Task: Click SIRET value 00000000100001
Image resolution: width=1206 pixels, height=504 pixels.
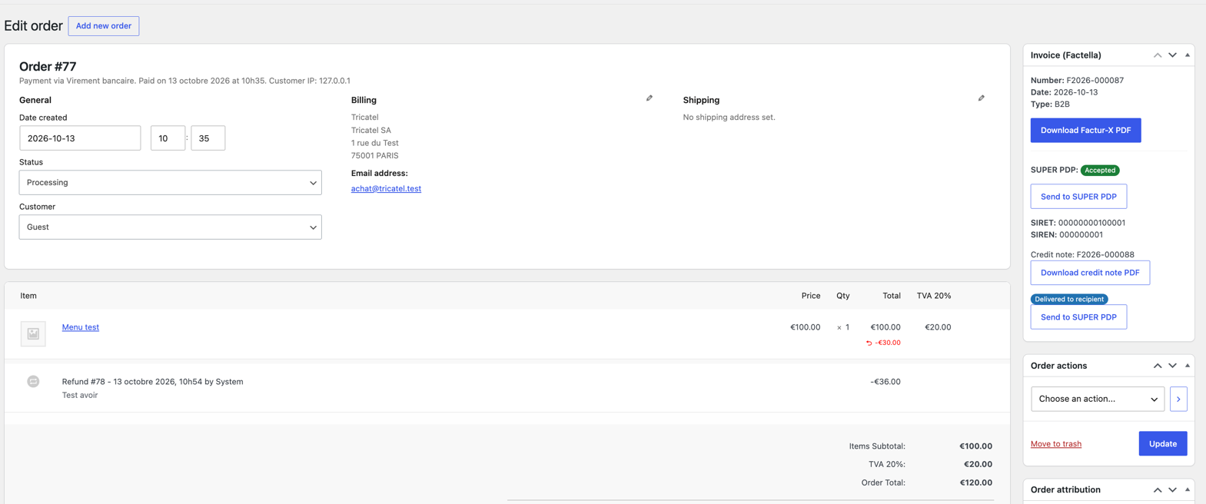Action: point(1091,223)
